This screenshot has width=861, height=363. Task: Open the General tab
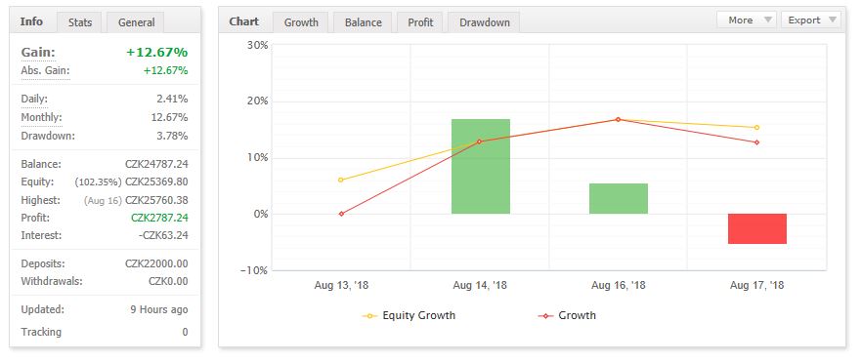[136, 22]
